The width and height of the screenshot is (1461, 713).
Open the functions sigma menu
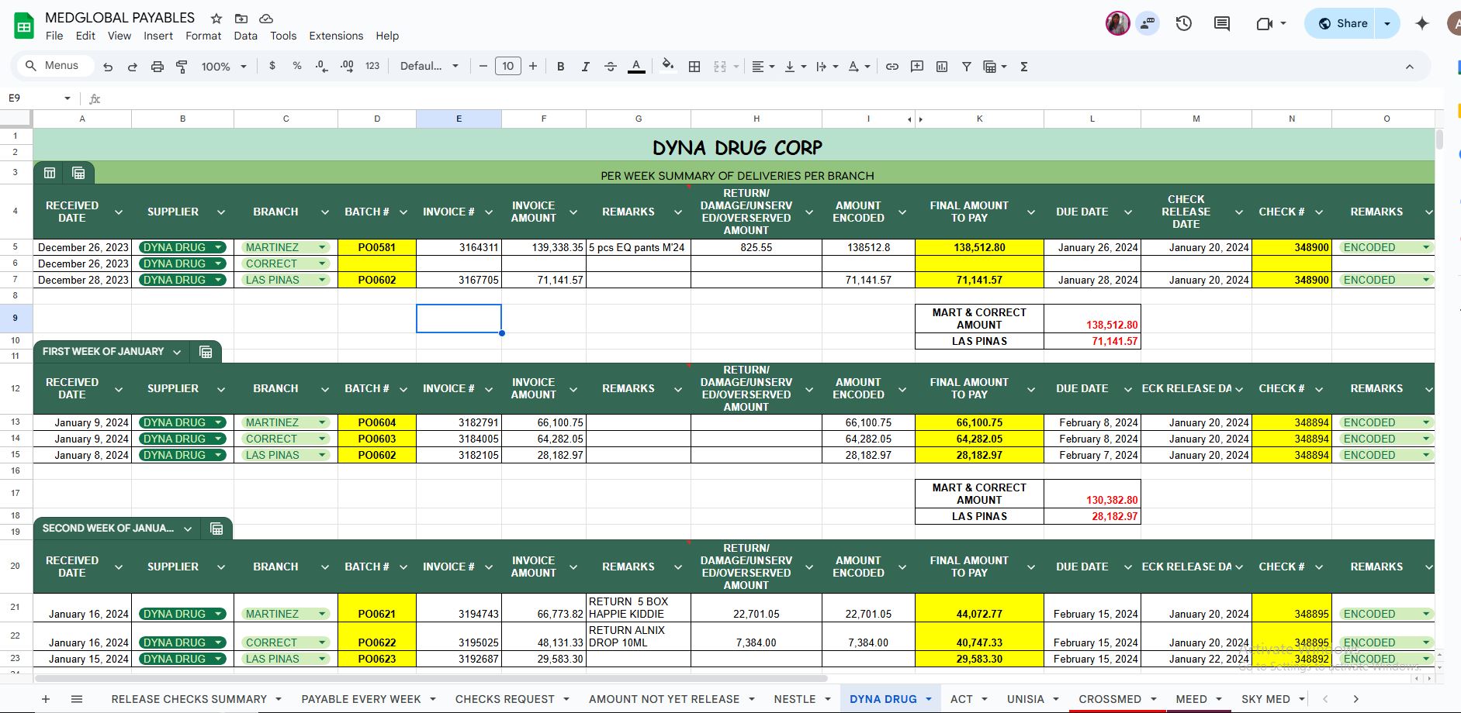[x=1024, y=67]
